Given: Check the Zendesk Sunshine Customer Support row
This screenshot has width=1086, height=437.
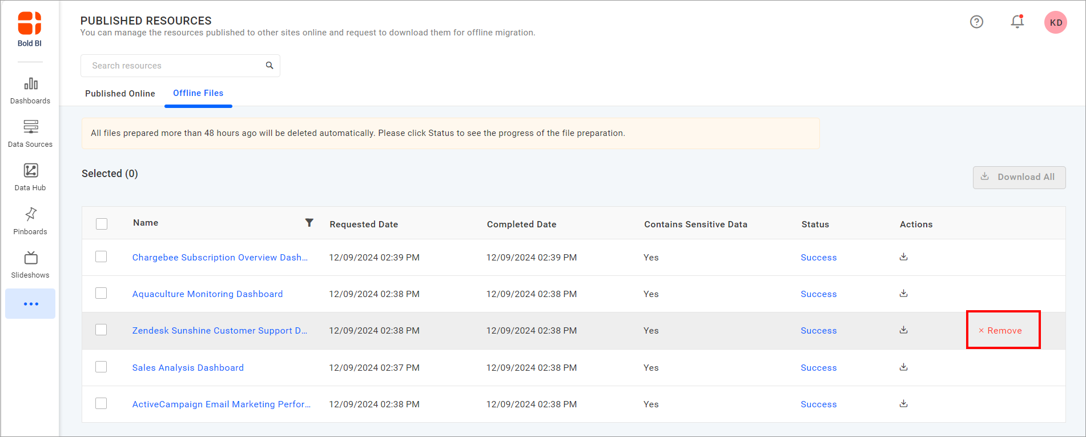Looking at the screenshot, I should pos(101,330).
